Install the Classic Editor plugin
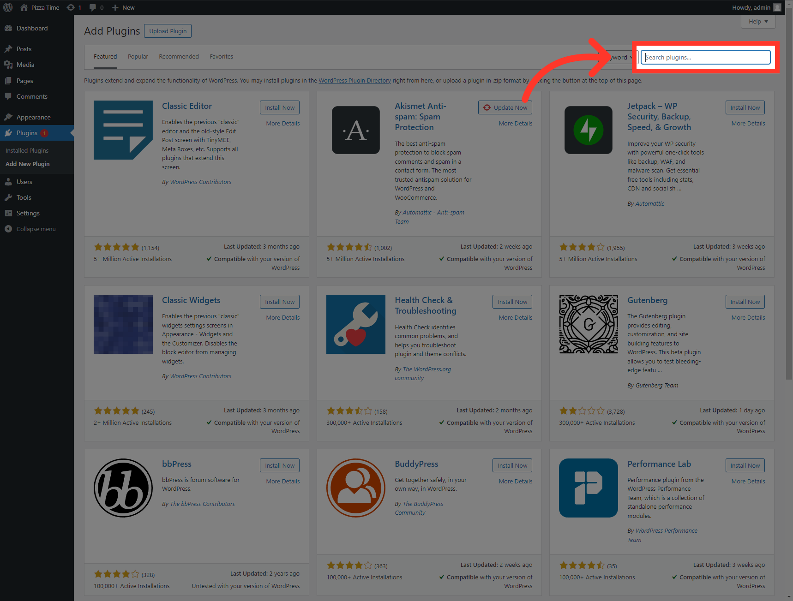 click(279, 107)
